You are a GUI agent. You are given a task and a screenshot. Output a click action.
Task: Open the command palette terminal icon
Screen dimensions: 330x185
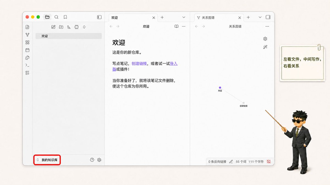point(27,65)
